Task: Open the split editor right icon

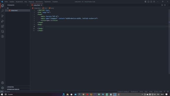Action: tap(165, 5)
